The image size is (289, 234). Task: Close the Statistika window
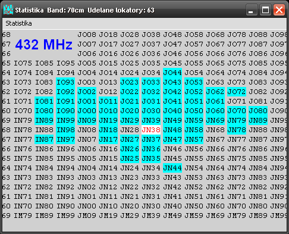[x=279, y=10]
